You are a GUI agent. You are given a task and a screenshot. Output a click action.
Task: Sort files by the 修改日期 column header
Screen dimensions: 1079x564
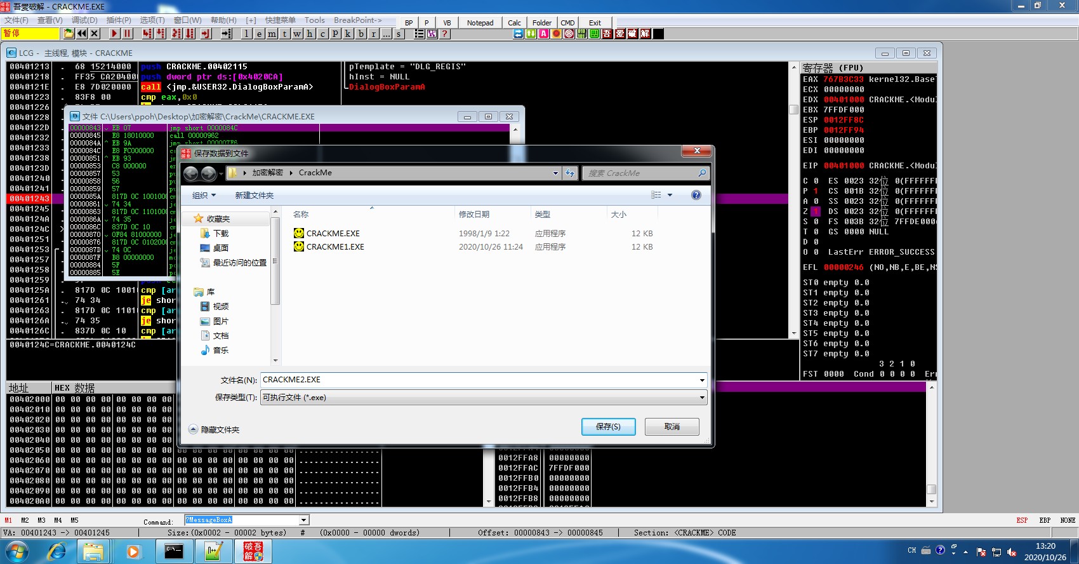click(x=493, y=215)
